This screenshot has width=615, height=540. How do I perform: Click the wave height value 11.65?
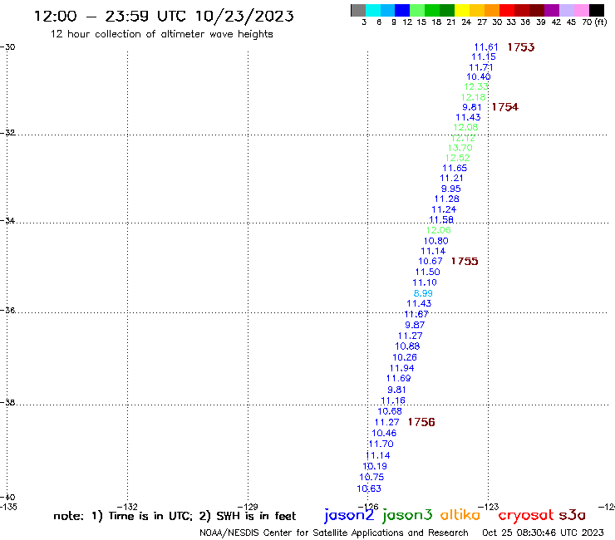click(455, 169)
